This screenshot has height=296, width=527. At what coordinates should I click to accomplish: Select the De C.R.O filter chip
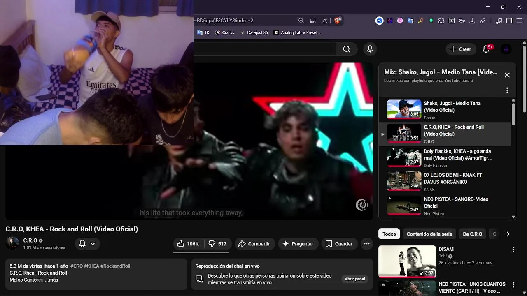pyautogui.click(x=472, y=234)
